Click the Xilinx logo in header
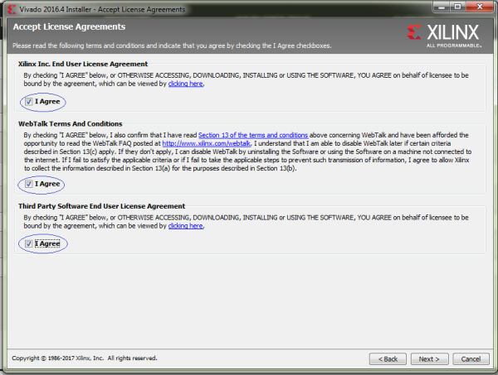The width and height of the screenshot is (498, 375). [x=444, y=35]
